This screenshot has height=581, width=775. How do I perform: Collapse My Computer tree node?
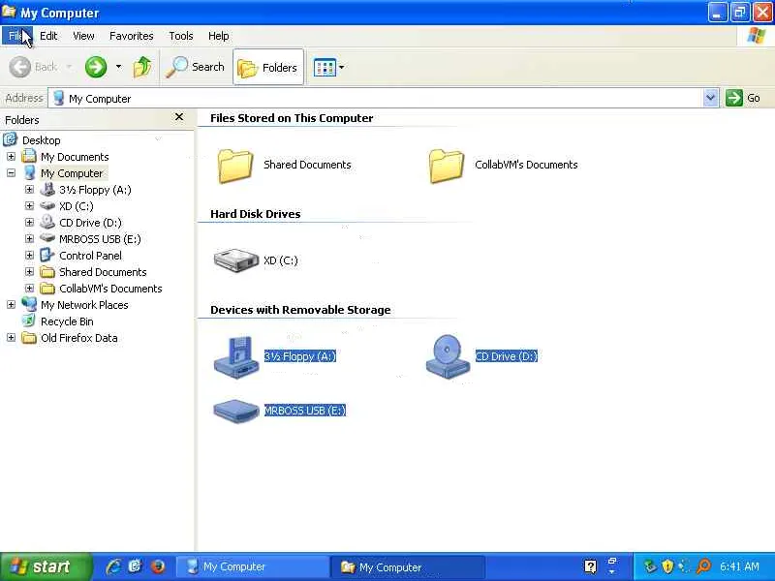pos(11,173)
